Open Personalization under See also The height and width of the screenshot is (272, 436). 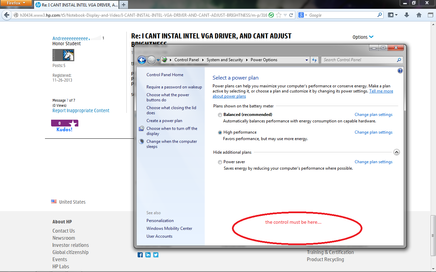pos(160,221)
